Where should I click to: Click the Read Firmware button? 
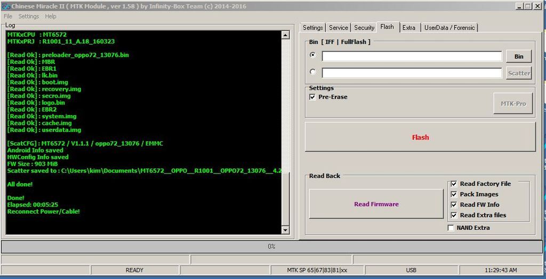tap(376, 204)
